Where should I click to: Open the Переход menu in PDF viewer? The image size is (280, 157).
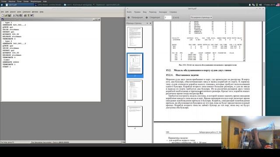[153, 12]
